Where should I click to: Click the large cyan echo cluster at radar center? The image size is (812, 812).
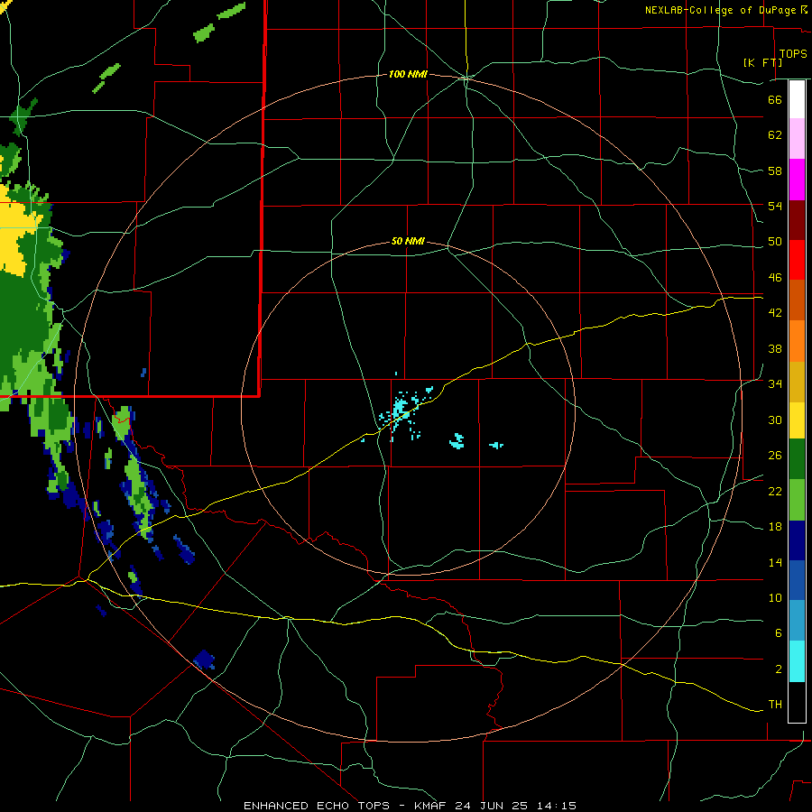(400, 411)
